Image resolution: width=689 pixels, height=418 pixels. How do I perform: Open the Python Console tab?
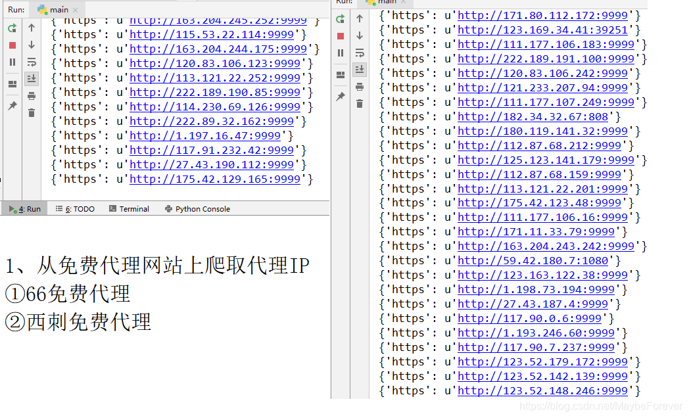point(197,209)
